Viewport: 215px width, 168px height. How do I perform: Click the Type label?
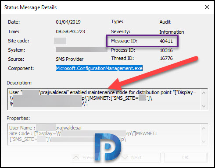(x=117, y=21)
